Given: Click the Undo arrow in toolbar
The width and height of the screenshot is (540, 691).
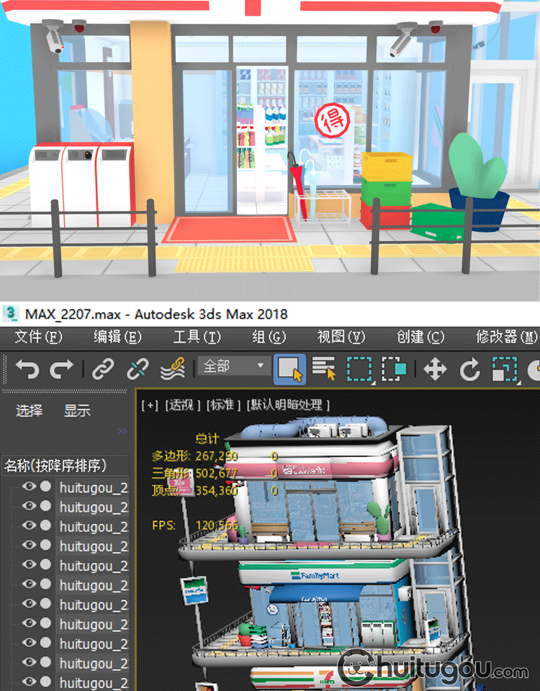Looking at the screenshot, I should pos(27,370).
